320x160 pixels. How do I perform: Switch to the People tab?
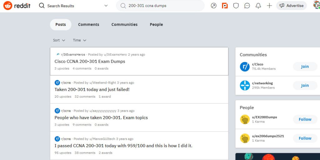click(156, 25)
